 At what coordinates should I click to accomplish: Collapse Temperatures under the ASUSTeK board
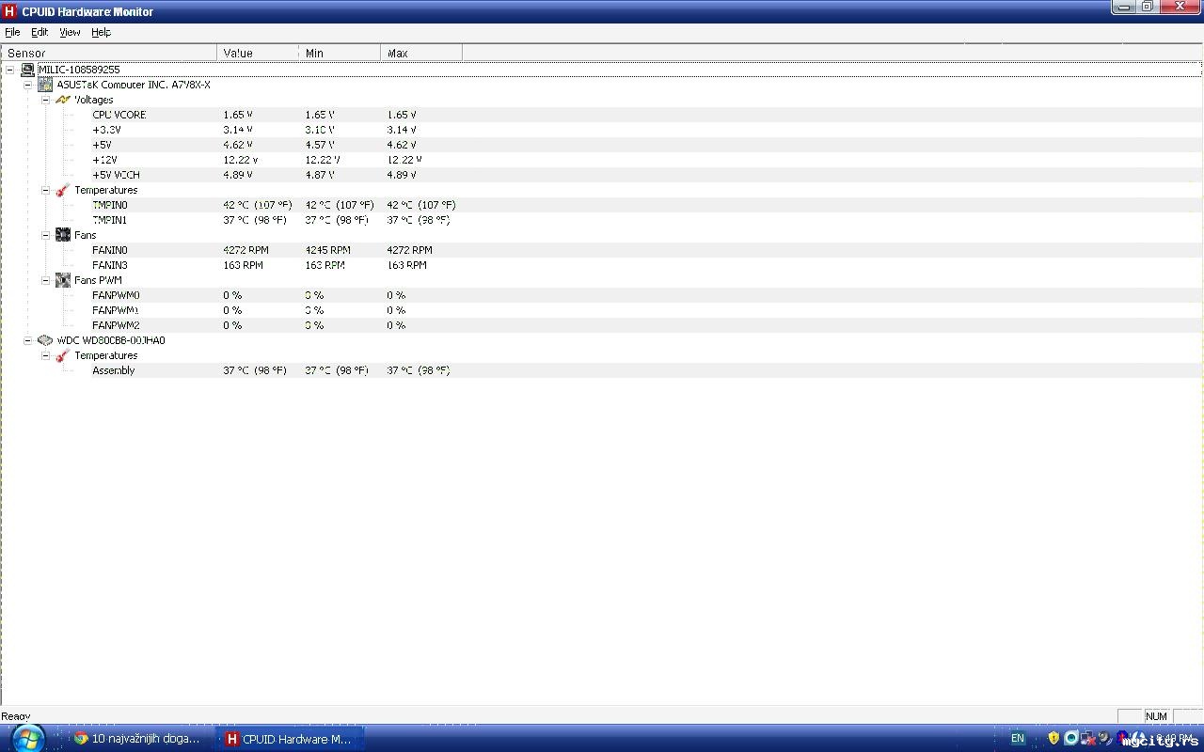45,190
